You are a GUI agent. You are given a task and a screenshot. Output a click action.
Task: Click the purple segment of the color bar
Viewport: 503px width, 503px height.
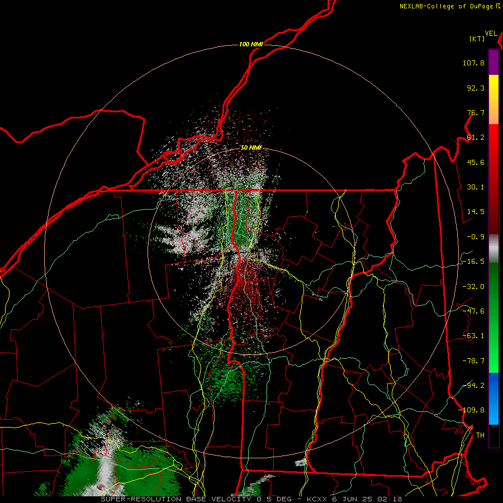click(x=493, y=62)
